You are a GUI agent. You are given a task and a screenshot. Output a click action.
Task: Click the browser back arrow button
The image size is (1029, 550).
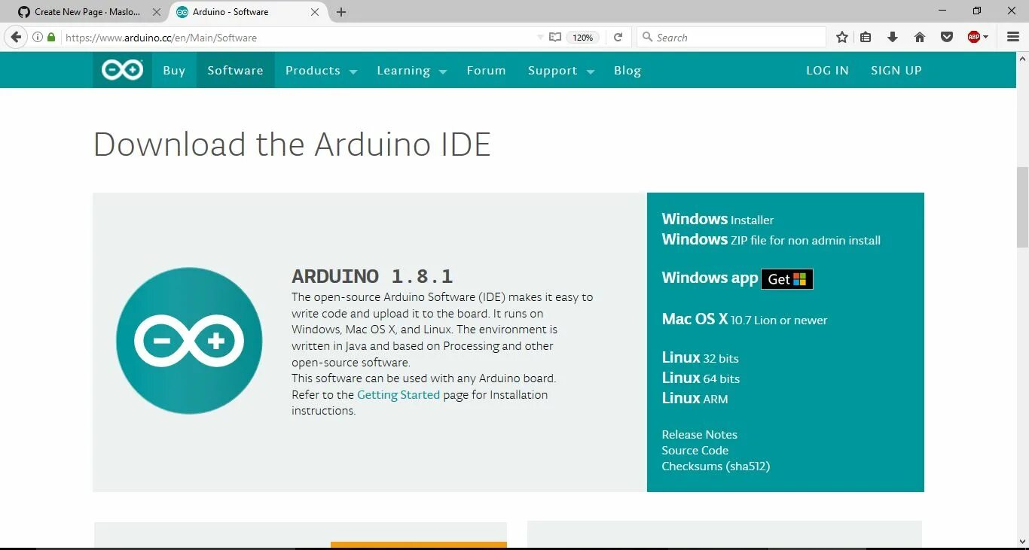tap(16, 37)
